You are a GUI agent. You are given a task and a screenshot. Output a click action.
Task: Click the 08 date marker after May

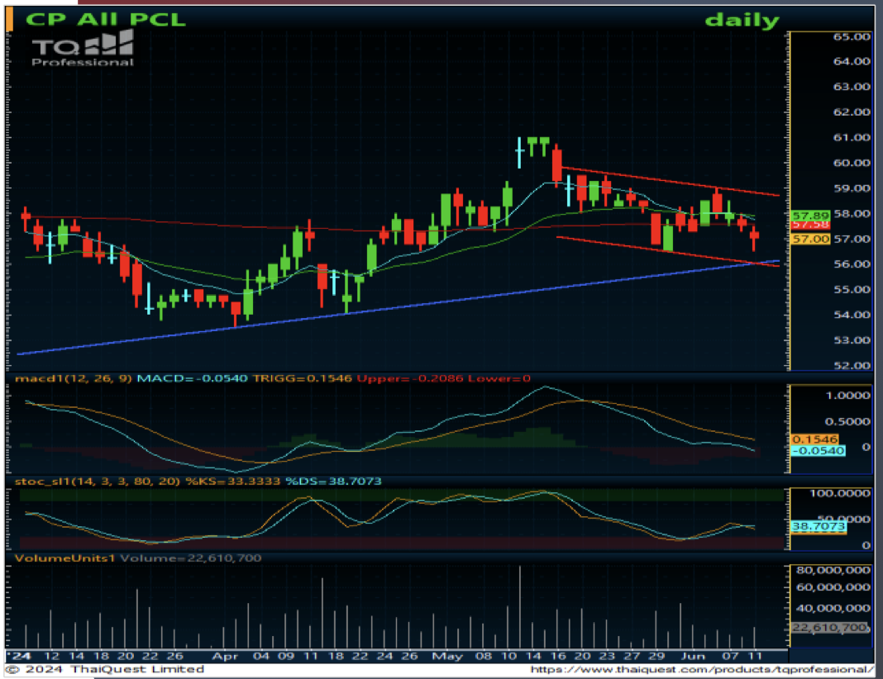click(x=483, y=656)
